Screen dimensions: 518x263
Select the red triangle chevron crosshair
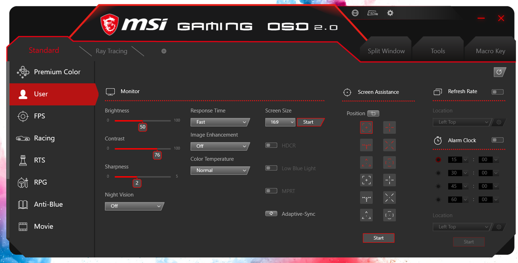point(366,162)
